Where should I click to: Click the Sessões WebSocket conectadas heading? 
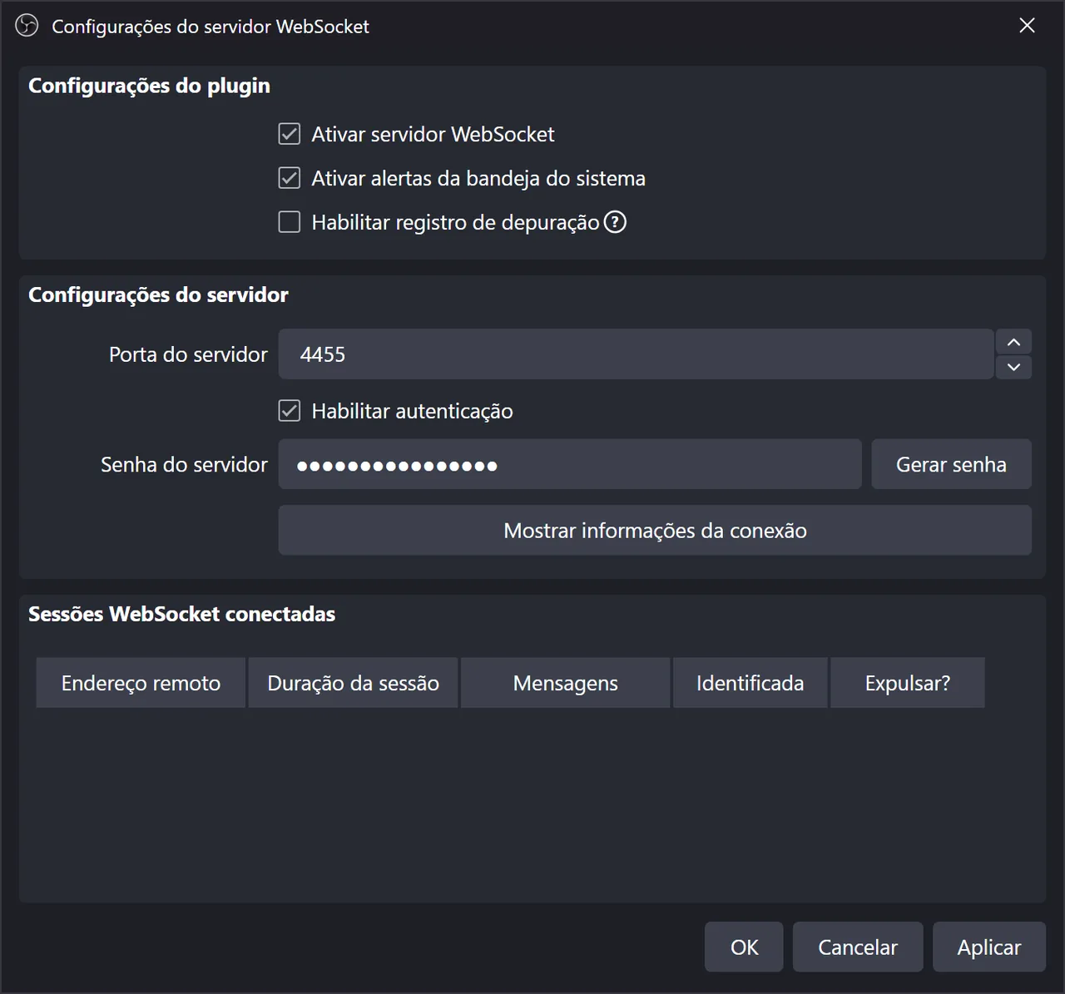[x=181, y=614]
